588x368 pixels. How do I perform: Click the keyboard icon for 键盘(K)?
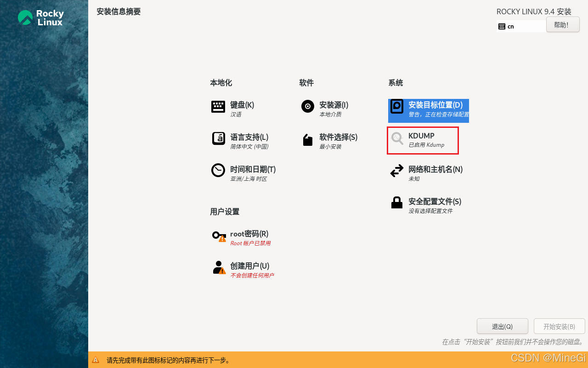coord(218,107)
